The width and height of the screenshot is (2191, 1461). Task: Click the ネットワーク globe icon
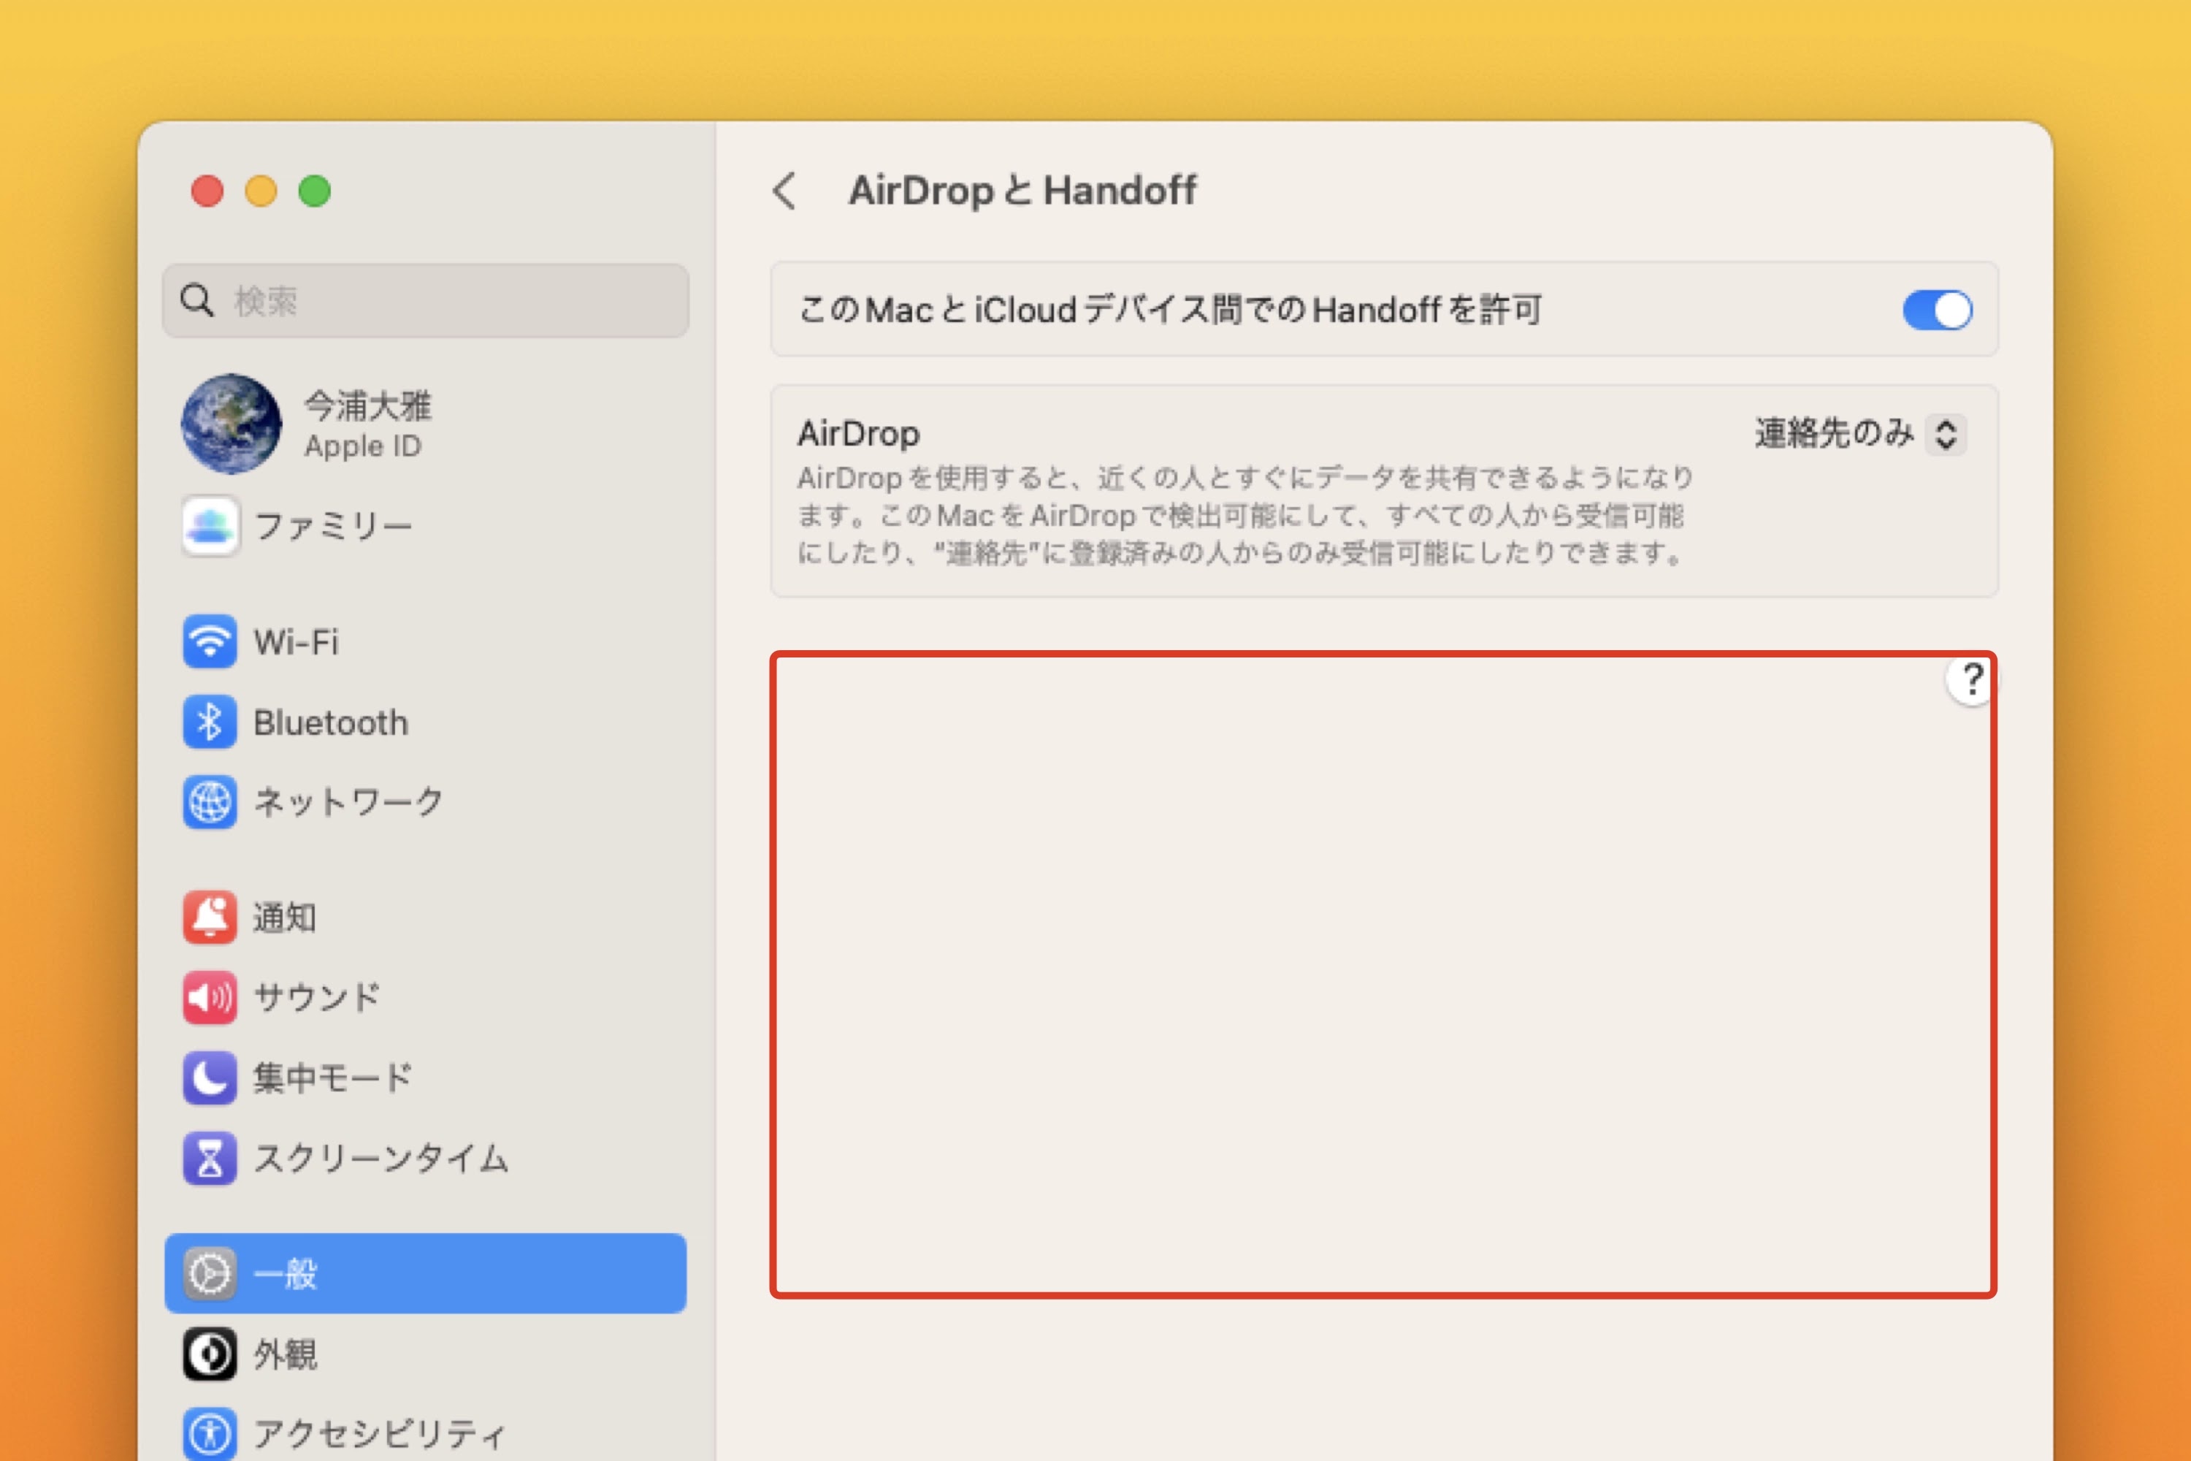210,802
